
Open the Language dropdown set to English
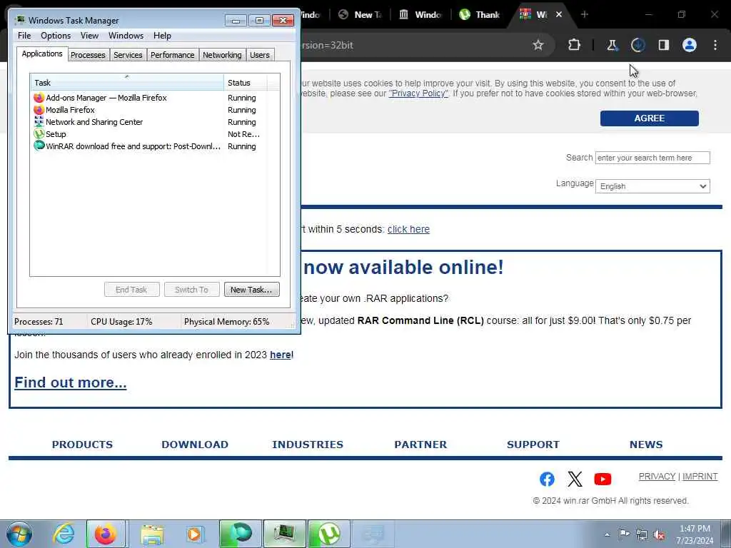[652, 186]
